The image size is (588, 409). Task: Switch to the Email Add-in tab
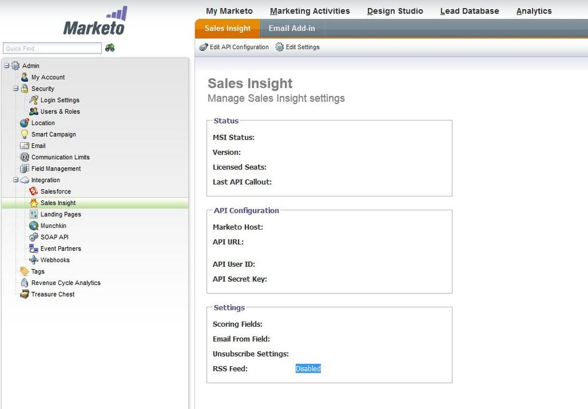point(292,28)
